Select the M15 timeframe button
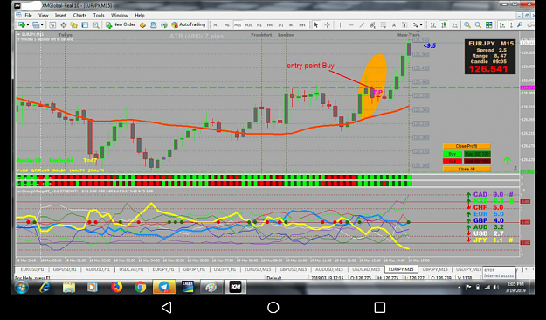 [238, 25]
